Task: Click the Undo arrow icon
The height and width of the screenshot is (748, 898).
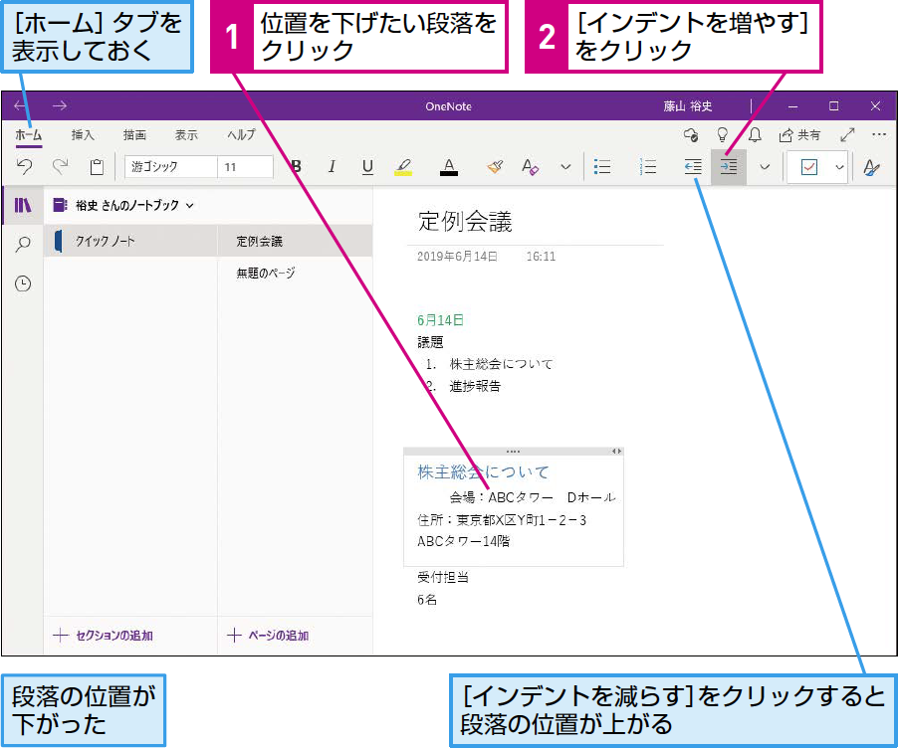Action: (24, 166)
